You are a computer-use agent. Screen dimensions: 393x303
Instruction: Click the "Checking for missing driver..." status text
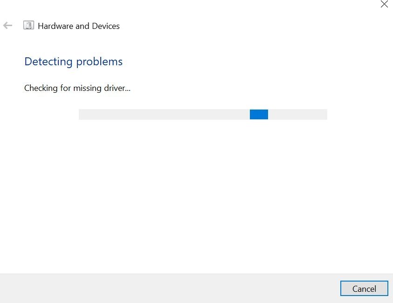[77, 88]
